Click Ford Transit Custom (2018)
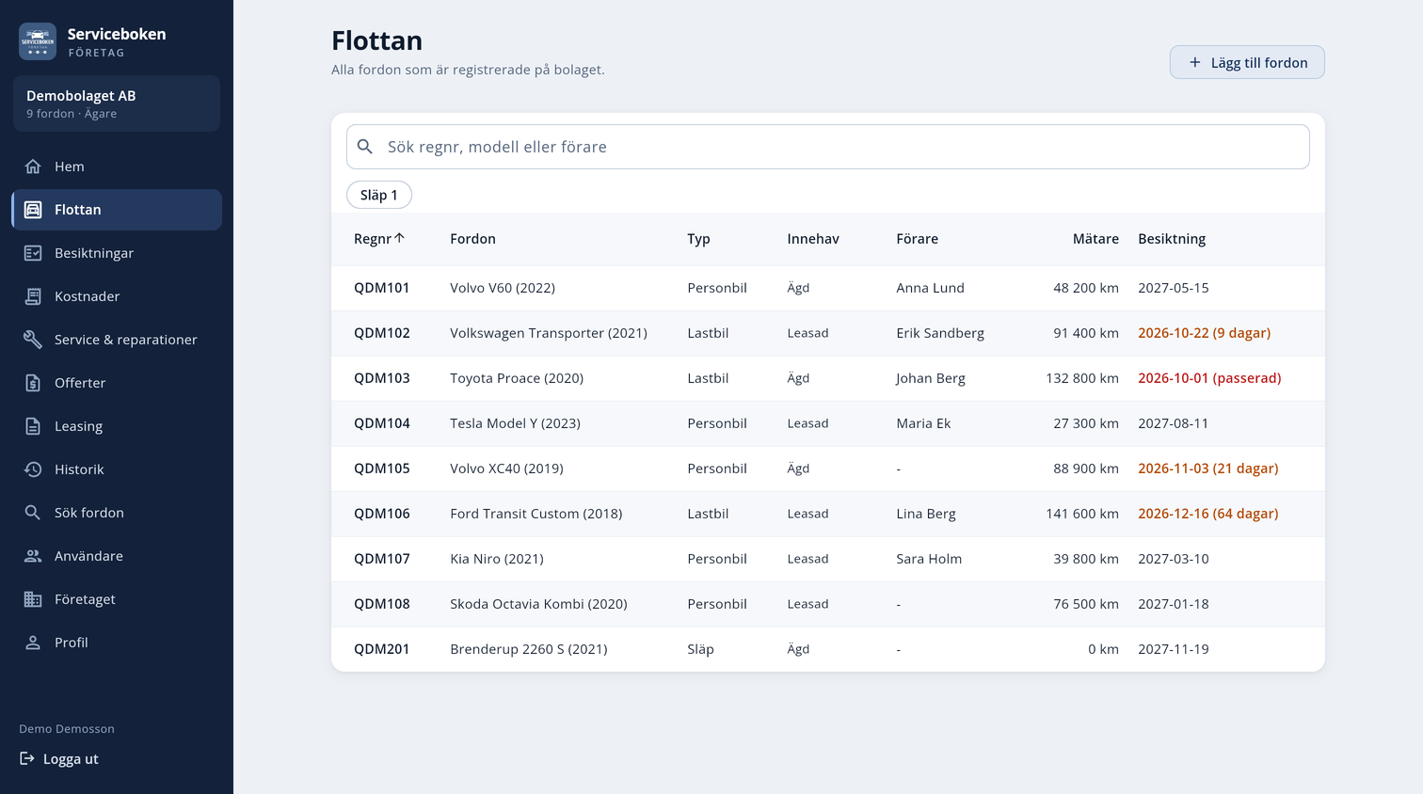This screenshot has height=794, width=1423. (x=536, y=514)
